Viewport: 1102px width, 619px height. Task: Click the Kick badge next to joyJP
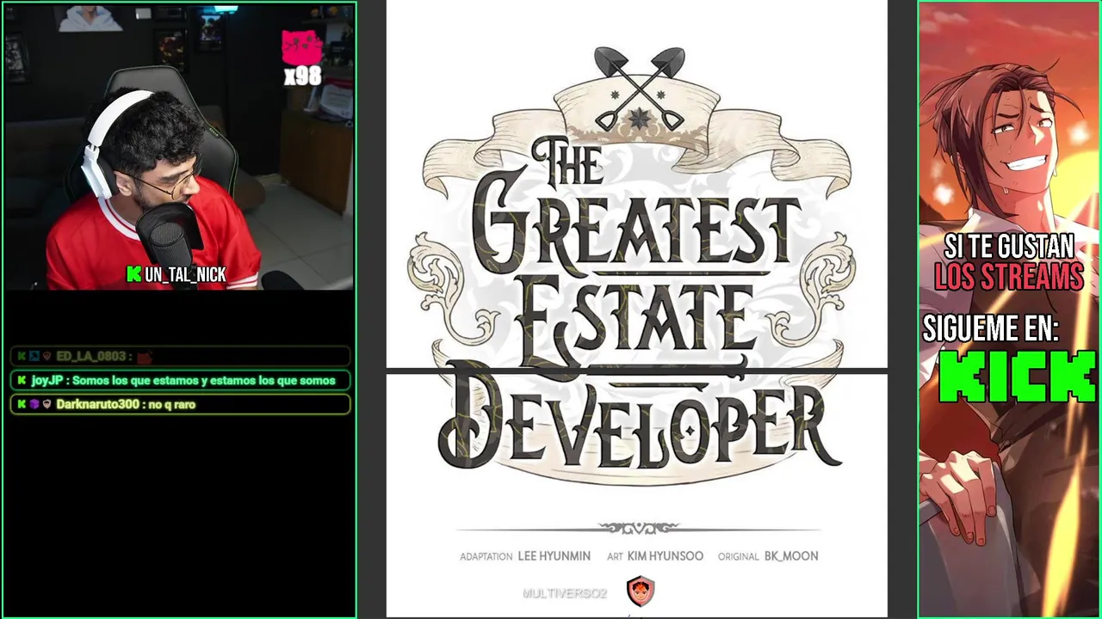click(22, 380)
